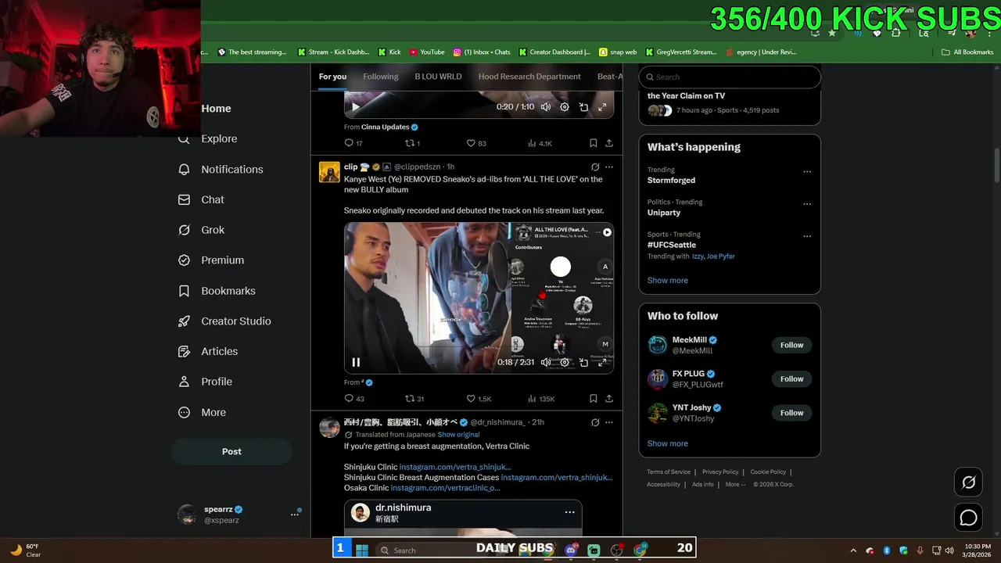Screen dimensions: 1001x563
Task: Open the Creator Dashboard bookmark
Action: [554, 52]
